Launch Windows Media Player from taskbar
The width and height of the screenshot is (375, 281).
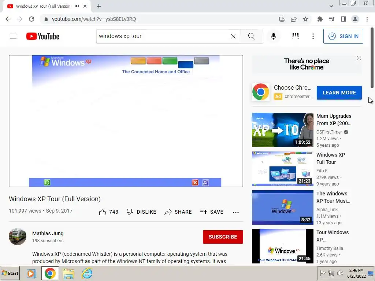coord(31,273)
